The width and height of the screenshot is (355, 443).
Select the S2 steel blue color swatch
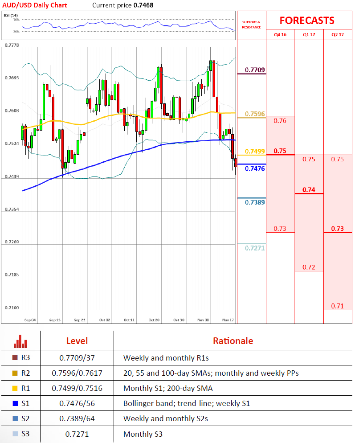(15, 418)
